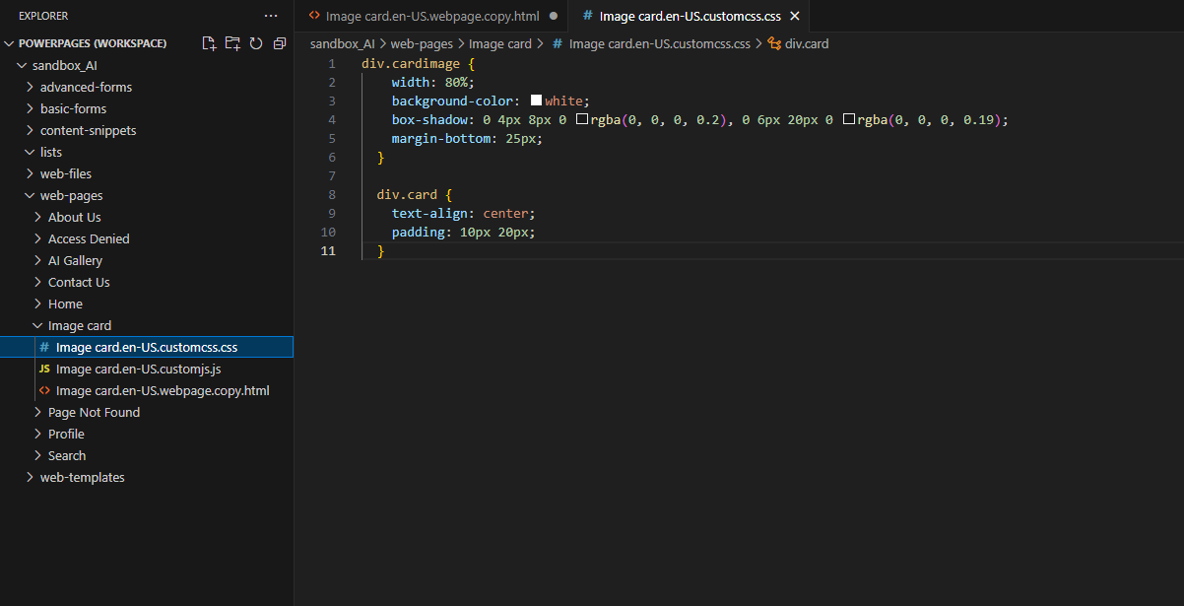Click the New File icon in Explorer
Screen dimensions: 1184x606
[209, 43]
